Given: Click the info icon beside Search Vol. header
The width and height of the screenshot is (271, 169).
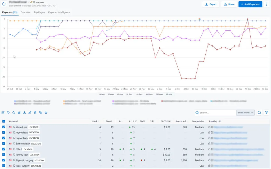Looking at the screenshot, I should coord(187,121).
